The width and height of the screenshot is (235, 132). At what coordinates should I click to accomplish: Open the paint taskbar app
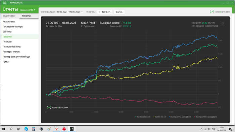pos(49,129)
